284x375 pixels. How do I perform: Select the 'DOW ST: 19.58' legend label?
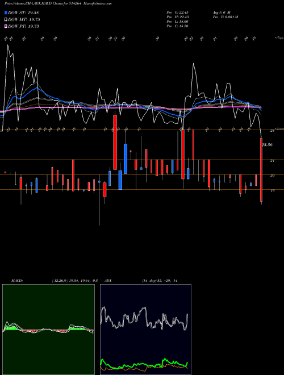(x=23, y=13)
